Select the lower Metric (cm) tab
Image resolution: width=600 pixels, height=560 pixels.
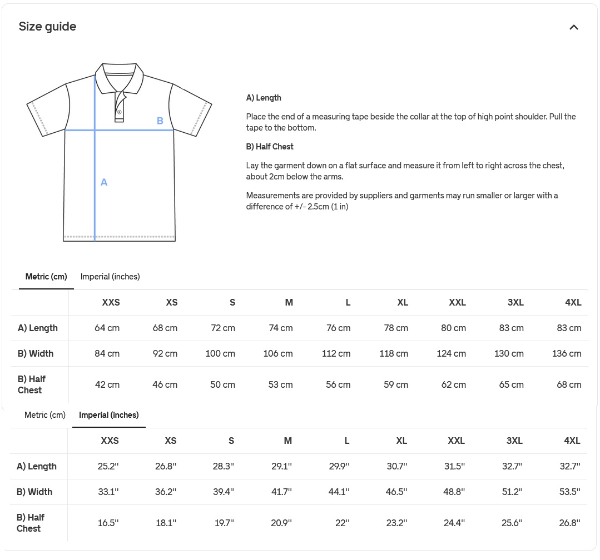[x=45, y=415]
